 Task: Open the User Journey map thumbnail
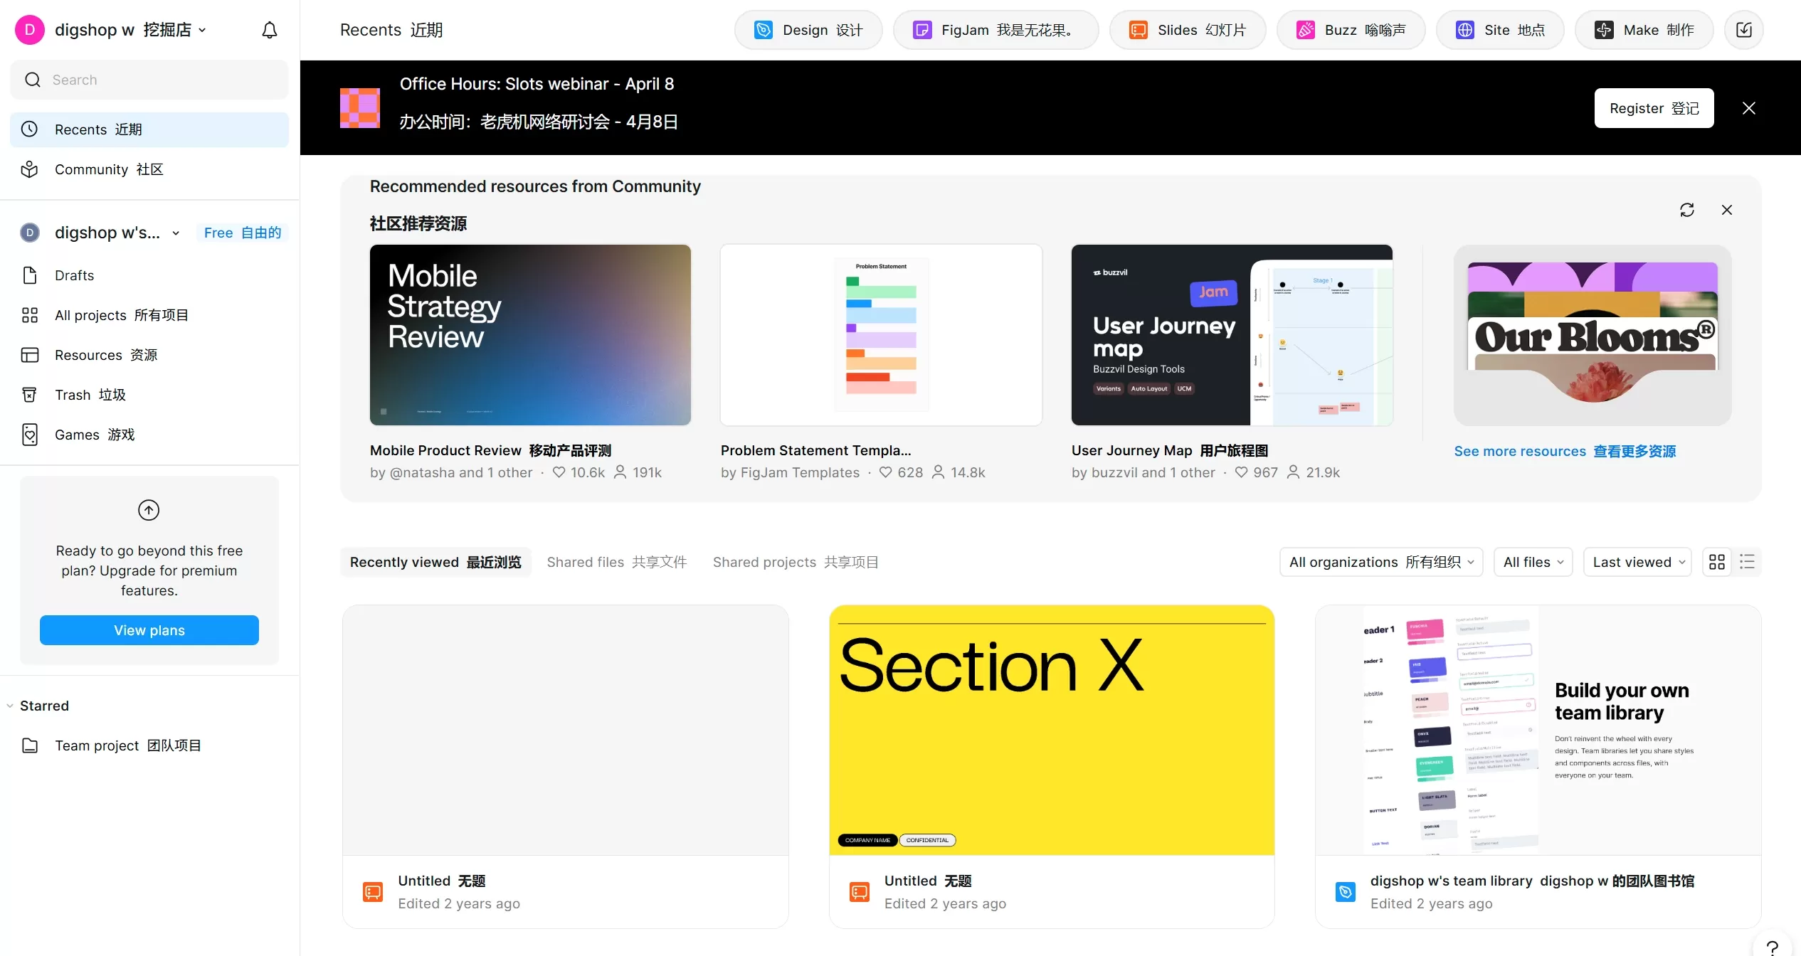(x=1232, y=335)
